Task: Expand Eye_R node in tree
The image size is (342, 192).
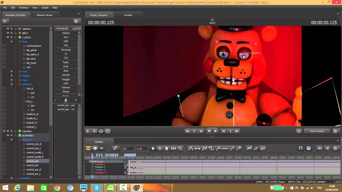Action: coord(24,89)
